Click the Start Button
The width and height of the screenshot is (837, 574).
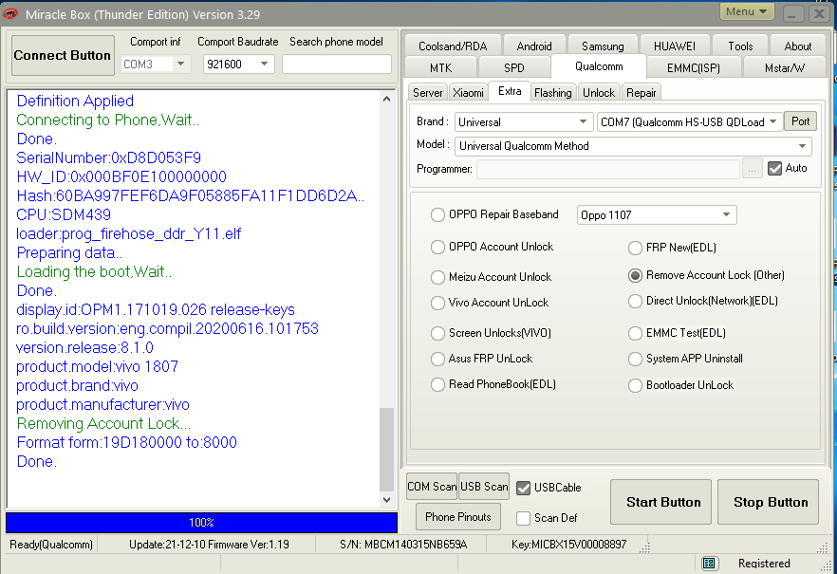click(x=660, y=502)
